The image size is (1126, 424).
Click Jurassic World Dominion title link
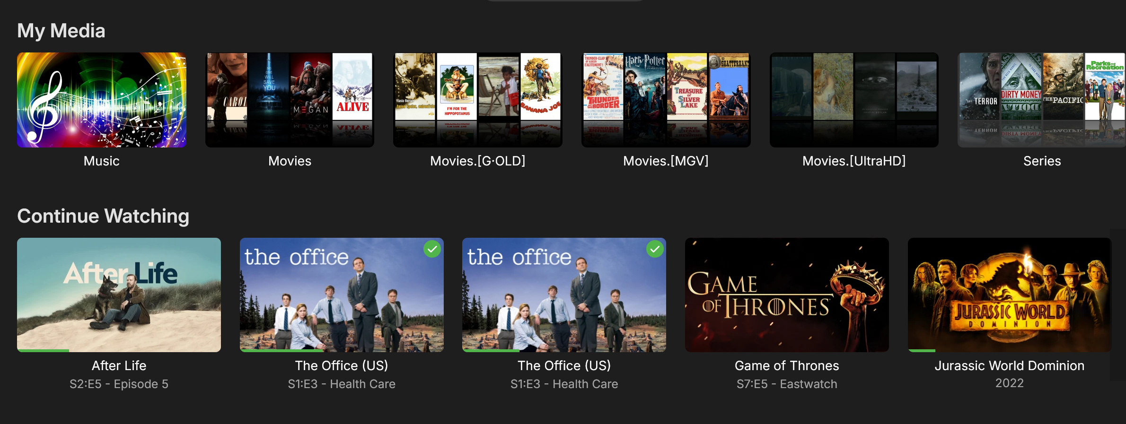point(1009,365)
